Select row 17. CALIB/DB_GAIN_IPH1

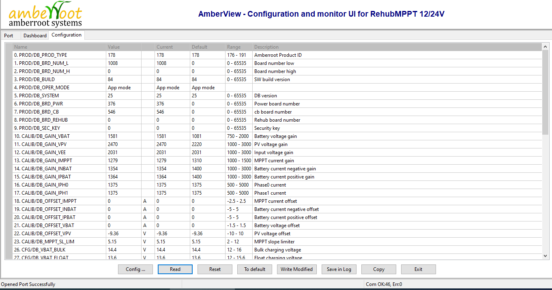[x=277, y=193]
